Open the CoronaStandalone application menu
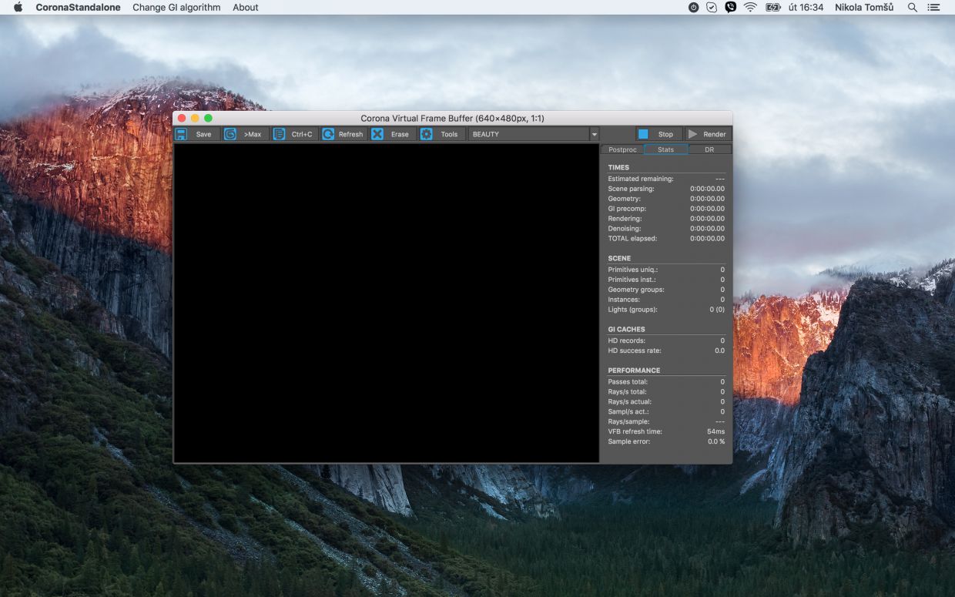 click(78, 7)
